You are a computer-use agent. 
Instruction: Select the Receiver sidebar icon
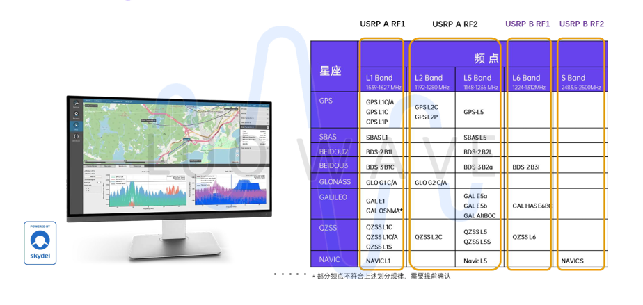click(x=76, y=115)
